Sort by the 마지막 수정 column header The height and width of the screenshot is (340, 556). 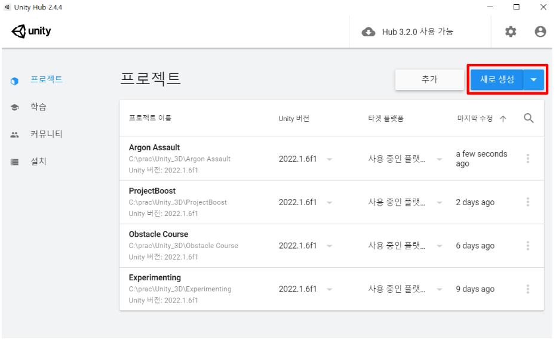(x=475, y=118)
